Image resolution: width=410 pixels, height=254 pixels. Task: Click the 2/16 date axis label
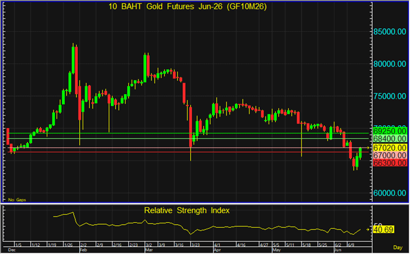point(117,245)
